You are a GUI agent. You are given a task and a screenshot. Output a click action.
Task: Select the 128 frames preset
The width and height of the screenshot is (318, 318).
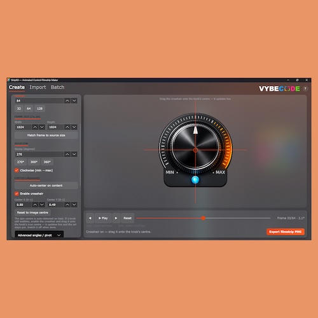click(x=39, y=109)
